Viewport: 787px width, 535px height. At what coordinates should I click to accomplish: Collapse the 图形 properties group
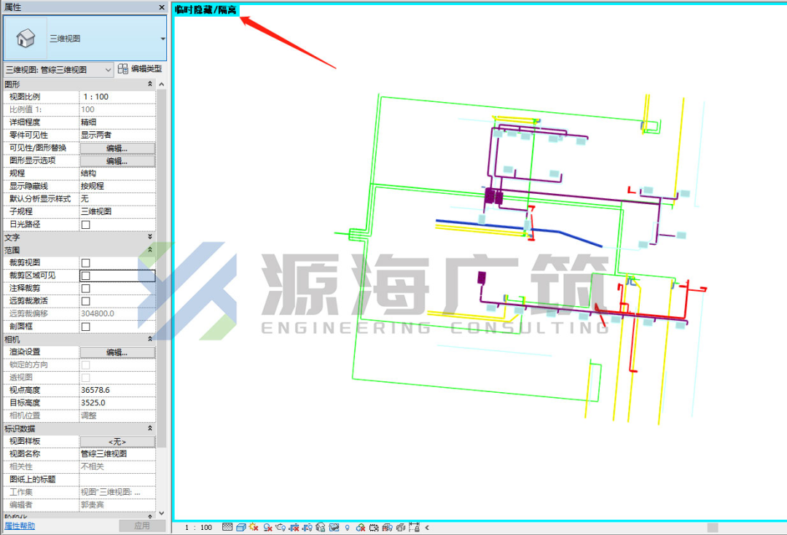point(150,84)
